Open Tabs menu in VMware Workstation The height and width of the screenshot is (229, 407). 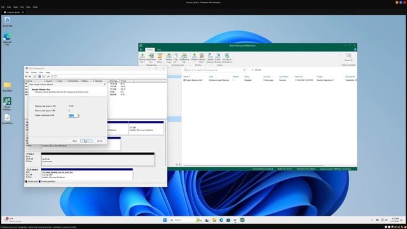click(x=28, y=7)
